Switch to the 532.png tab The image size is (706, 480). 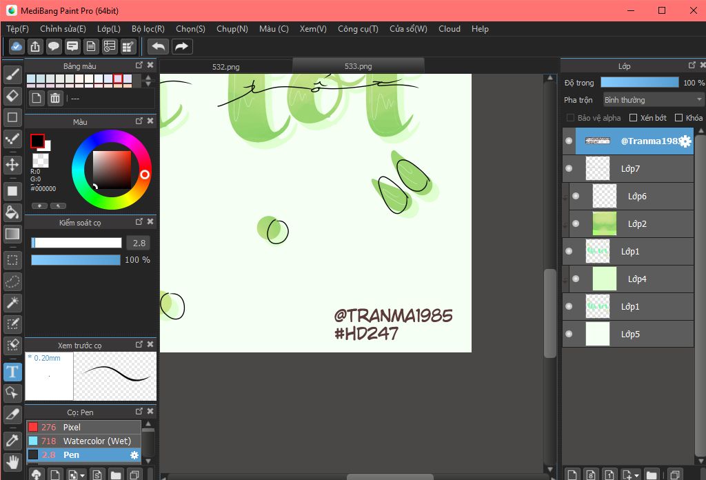coord(226,67)
